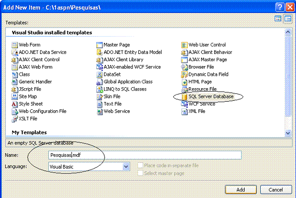
Task: Select the 'Web Configuration File' label
Action: click(x=43, y=111)
